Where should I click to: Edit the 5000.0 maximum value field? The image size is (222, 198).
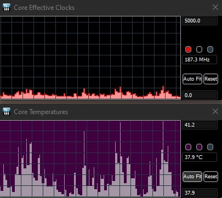pyautogui.click(x=200, y=21)
